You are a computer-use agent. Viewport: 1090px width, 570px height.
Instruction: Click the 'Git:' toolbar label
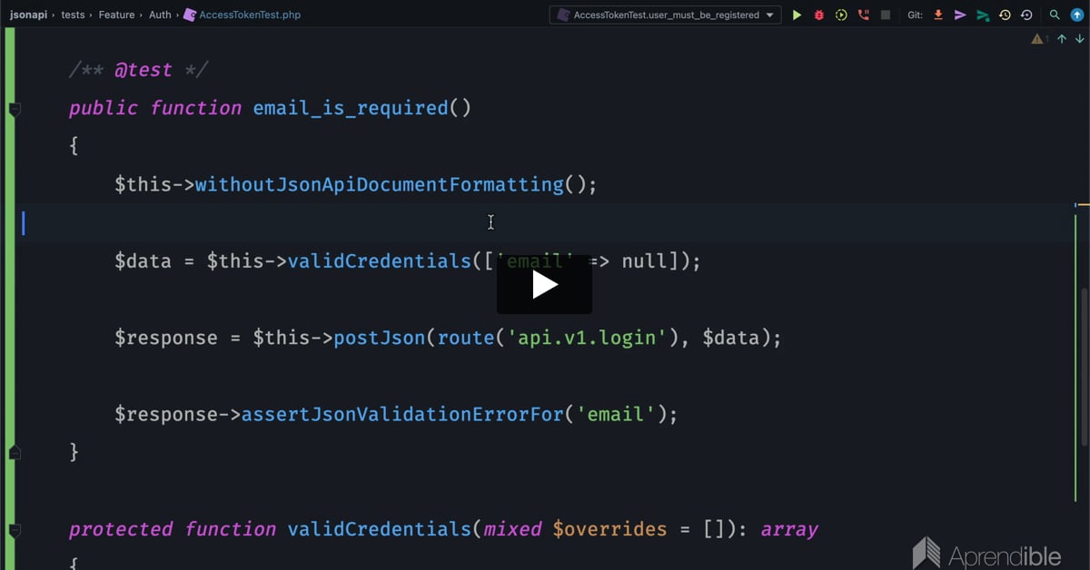pos(916,15)
